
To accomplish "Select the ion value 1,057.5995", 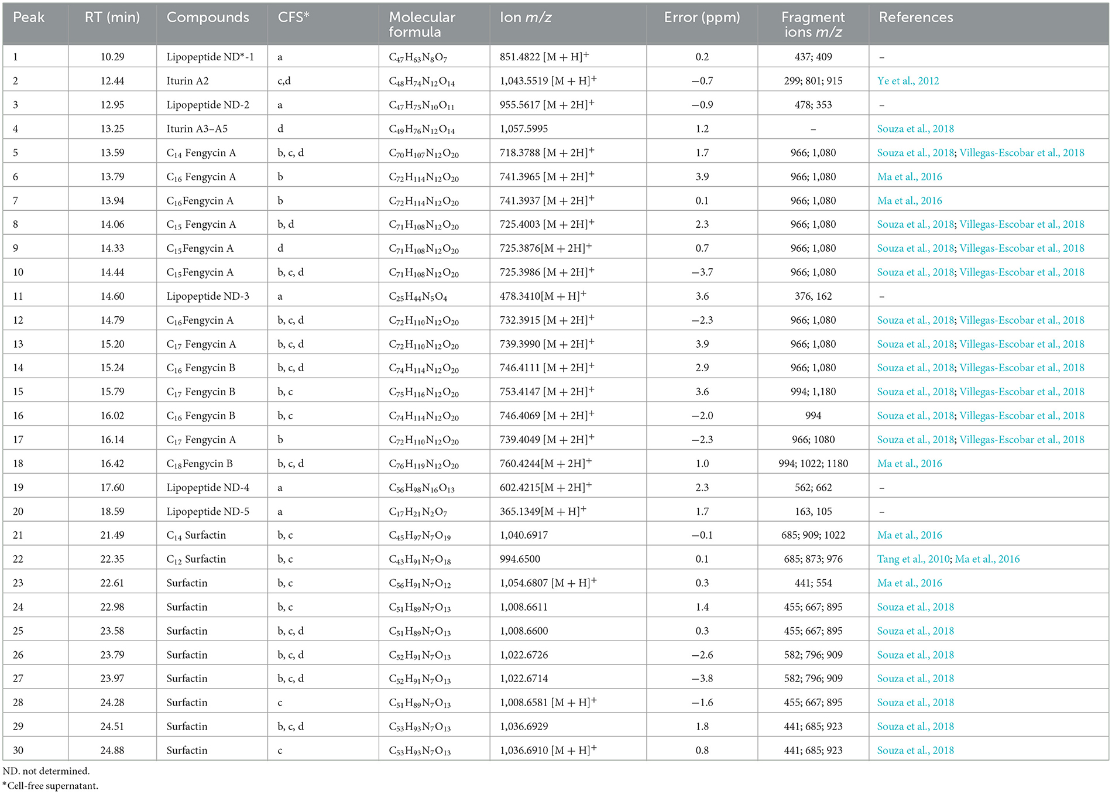I will click(x=524, y=129).
